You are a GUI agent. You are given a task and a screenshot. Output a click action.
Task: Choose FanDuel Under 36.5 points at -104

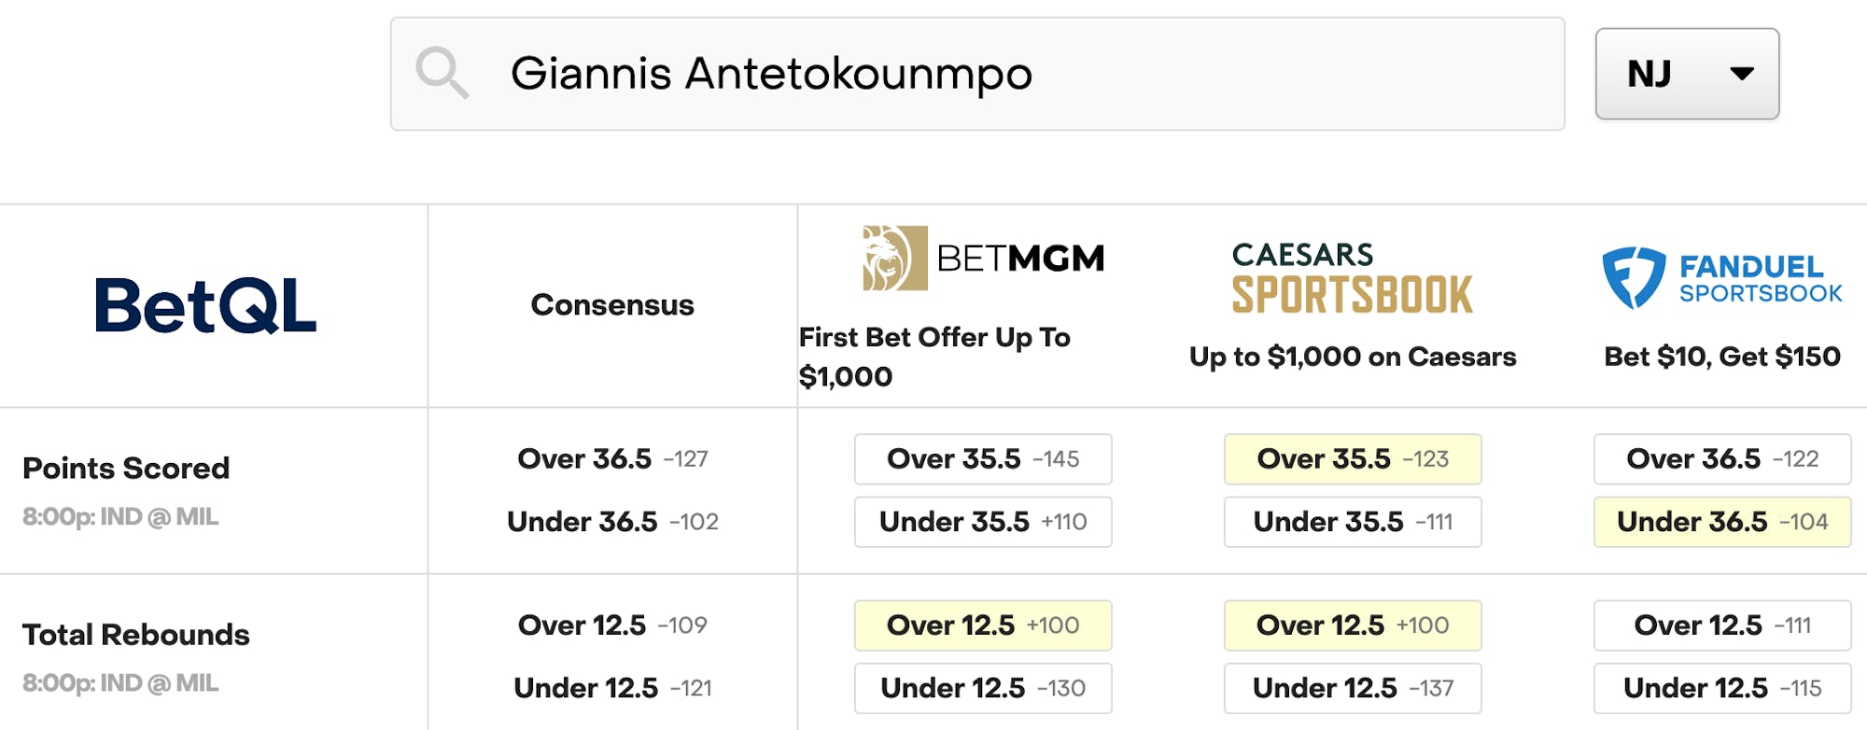coord(1722,522)
